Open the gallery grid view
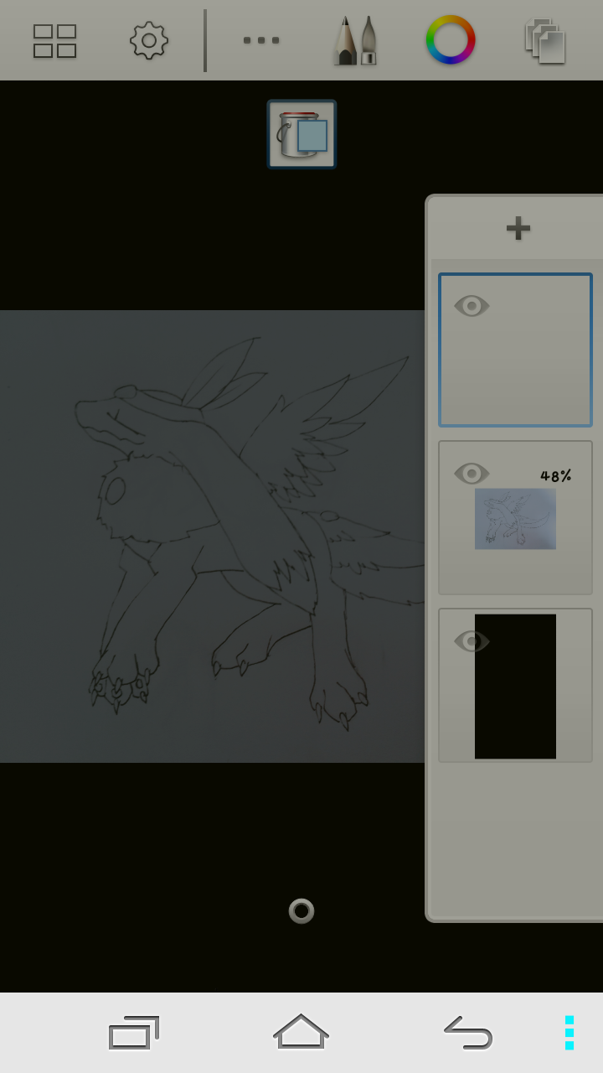 54,41
